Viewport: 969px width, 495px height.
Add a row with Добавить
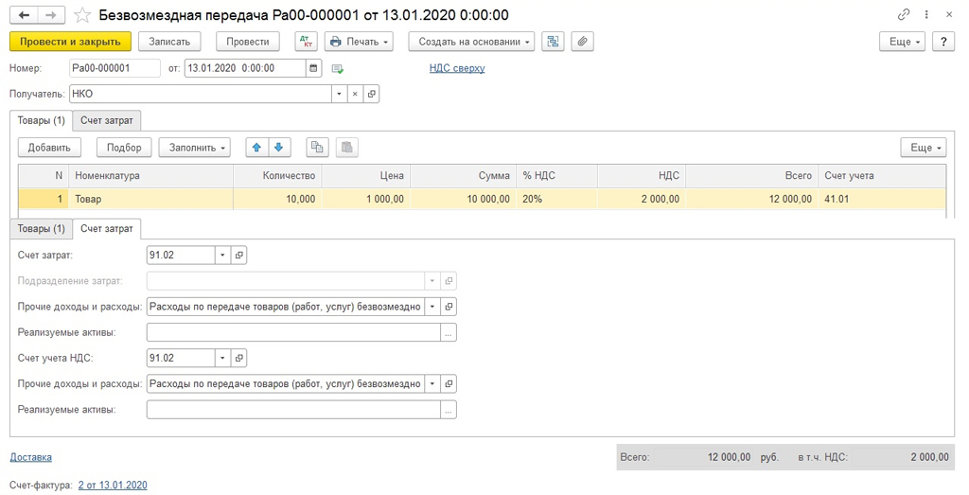(49, 147)
